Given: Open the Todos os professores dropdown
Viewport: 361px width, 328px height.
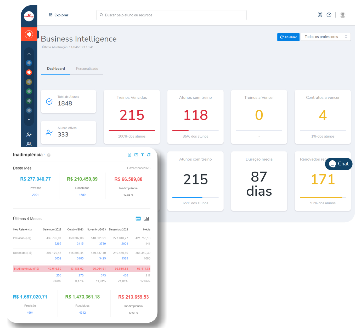Looking at the screenshot, I should 325,37.
